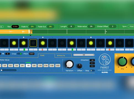Open the Fade In 0% field
134x99 pixels.
32,27
